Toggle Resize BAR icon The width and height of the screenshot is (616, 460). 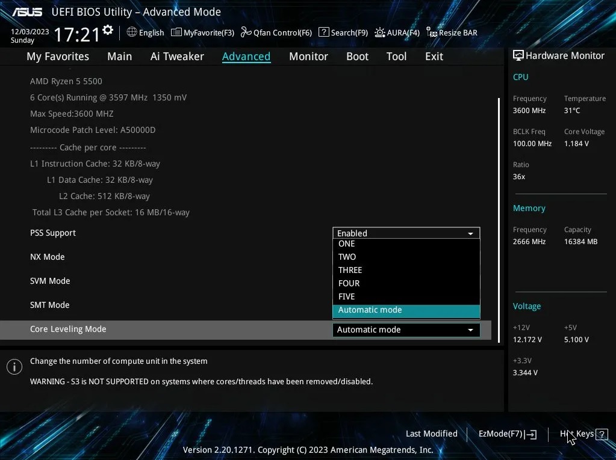[x=431, y=32]
